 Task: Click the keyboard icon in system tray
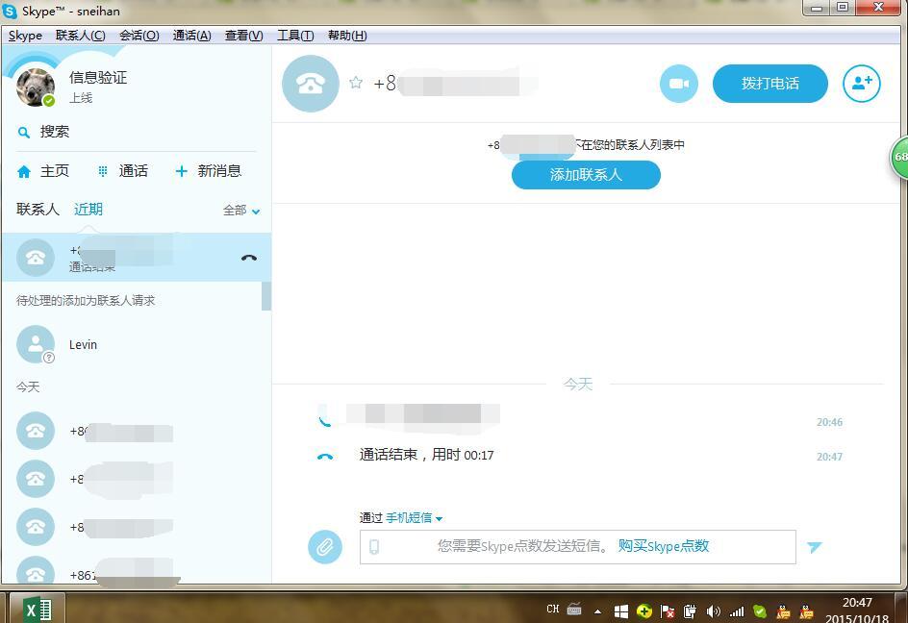(x=574, y=610)
